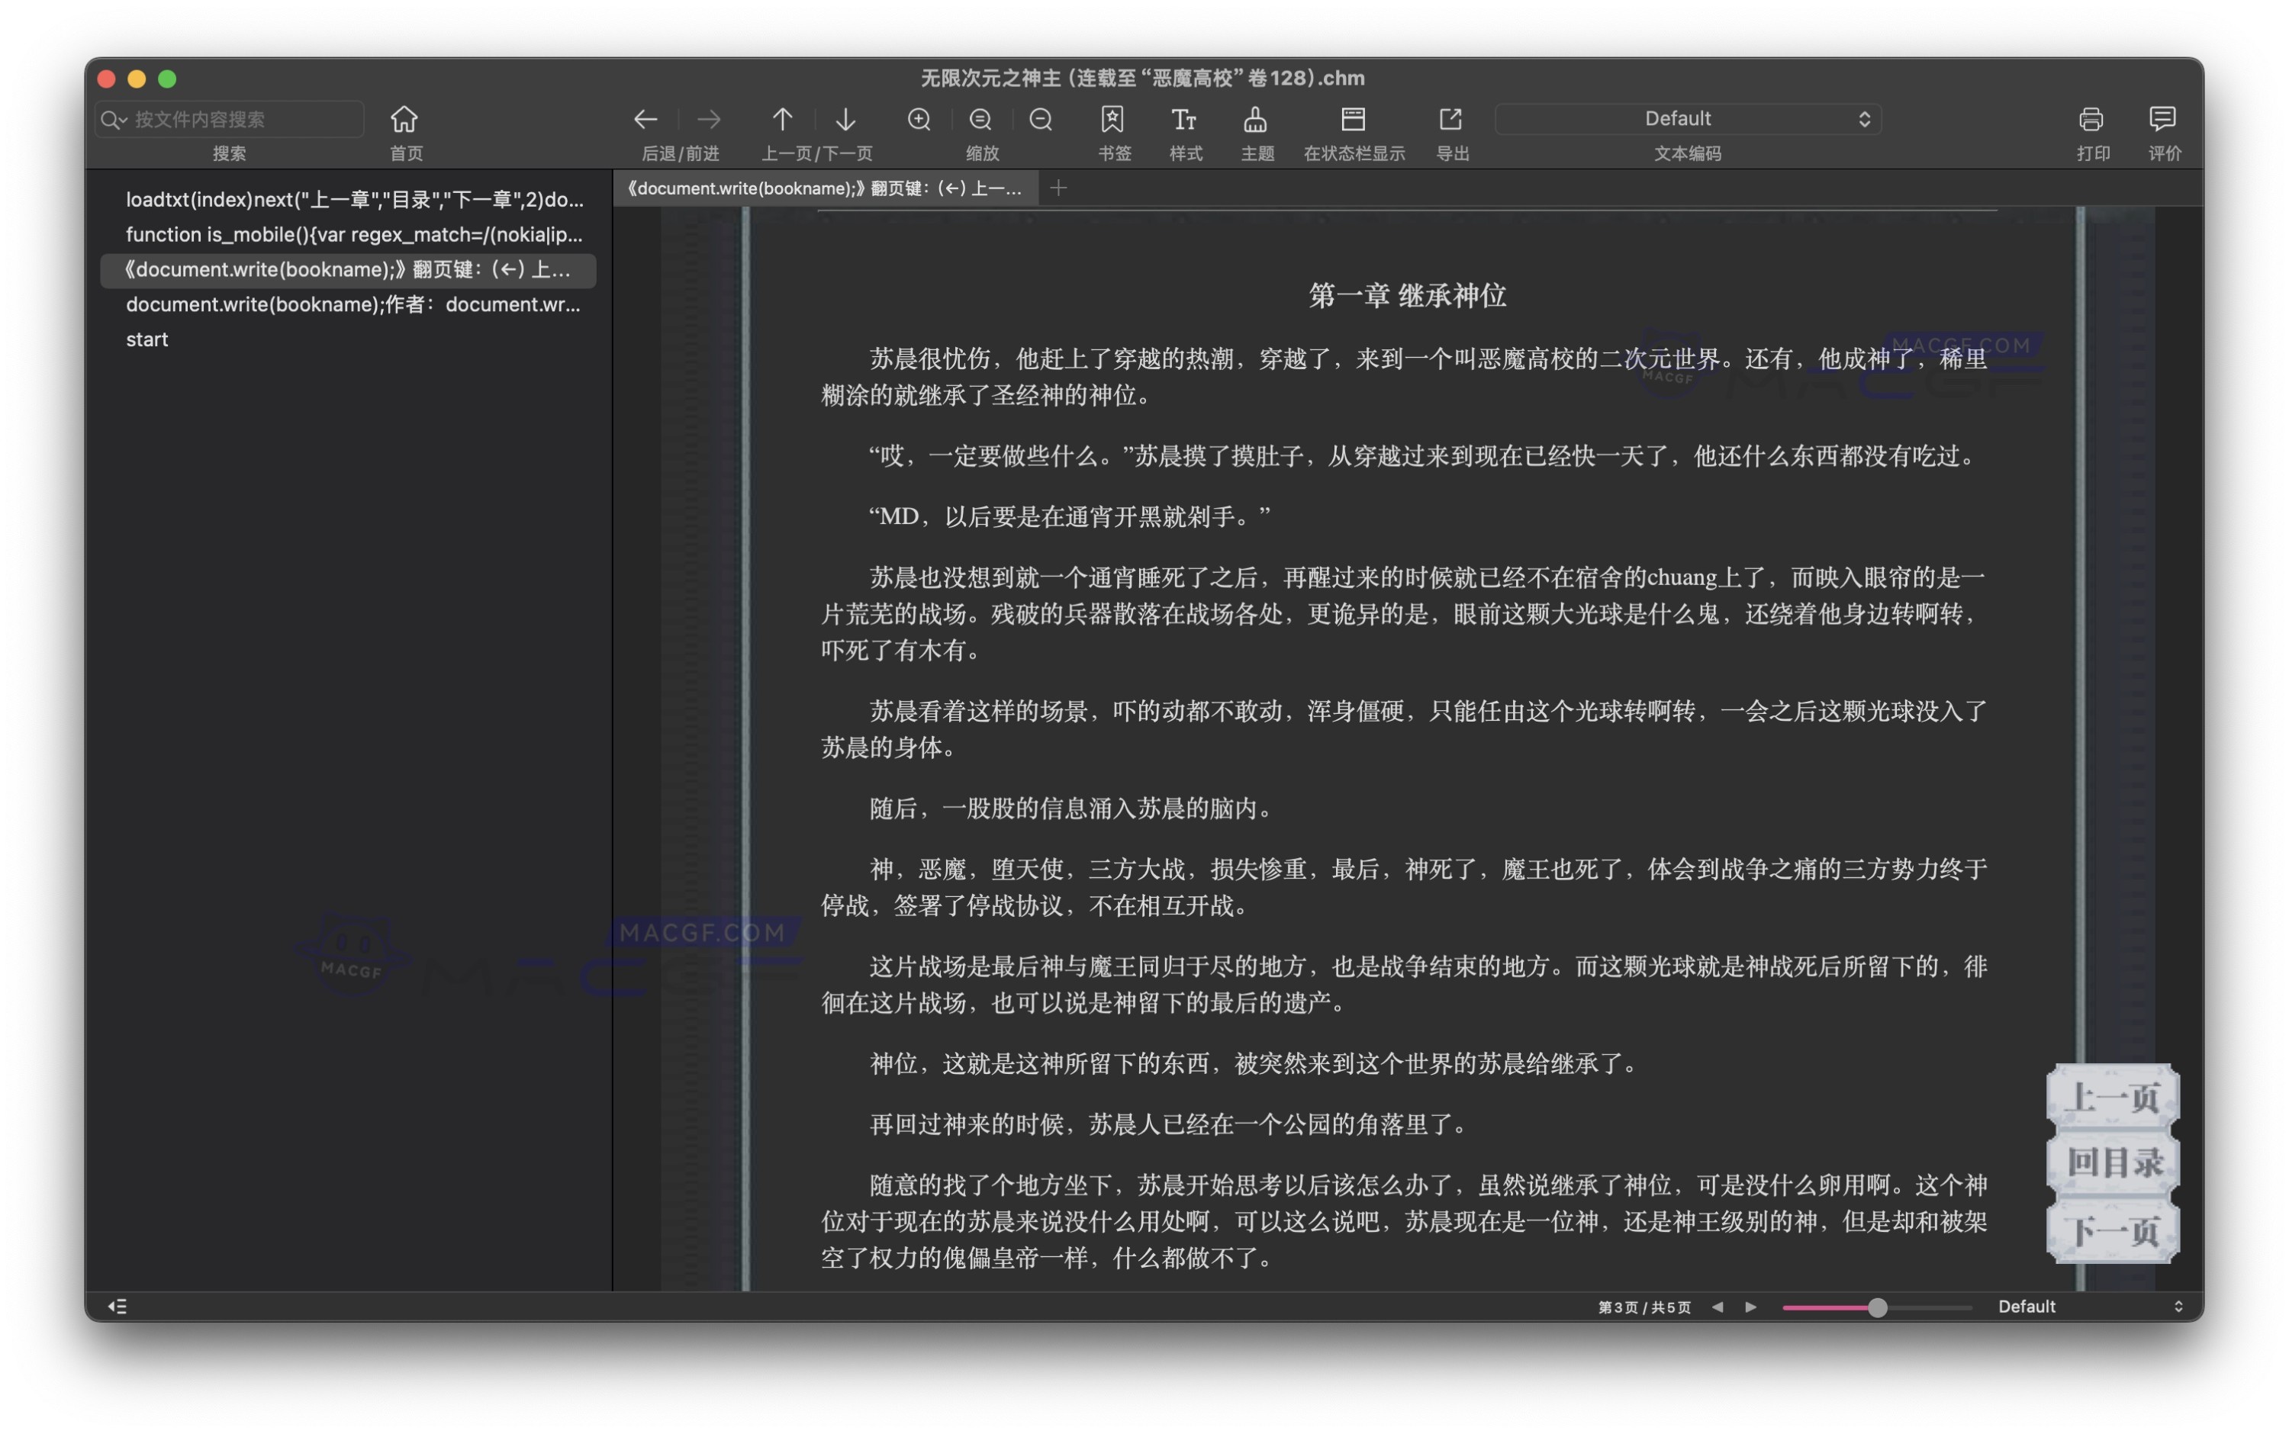Open the 样式 text style settings

[1184, 120]
